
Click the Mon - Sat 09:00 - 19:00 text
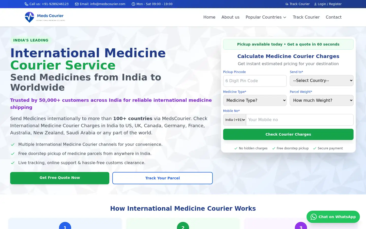[155, 4]
